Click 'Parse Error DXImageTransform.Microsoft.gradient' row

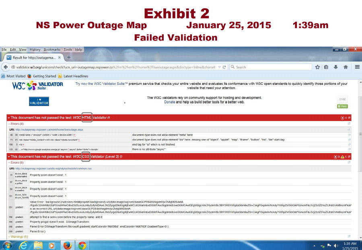pos(99,227)
